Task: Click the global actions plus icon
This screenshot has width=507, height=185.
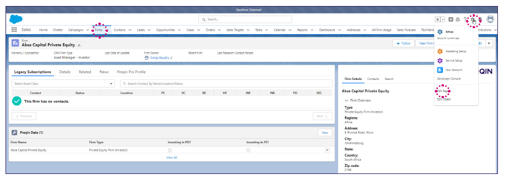Action: click(450, 20)
